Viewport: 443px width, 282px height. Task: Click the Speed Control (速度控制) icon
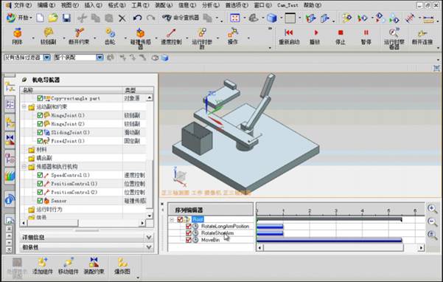(x=171, y=33)
